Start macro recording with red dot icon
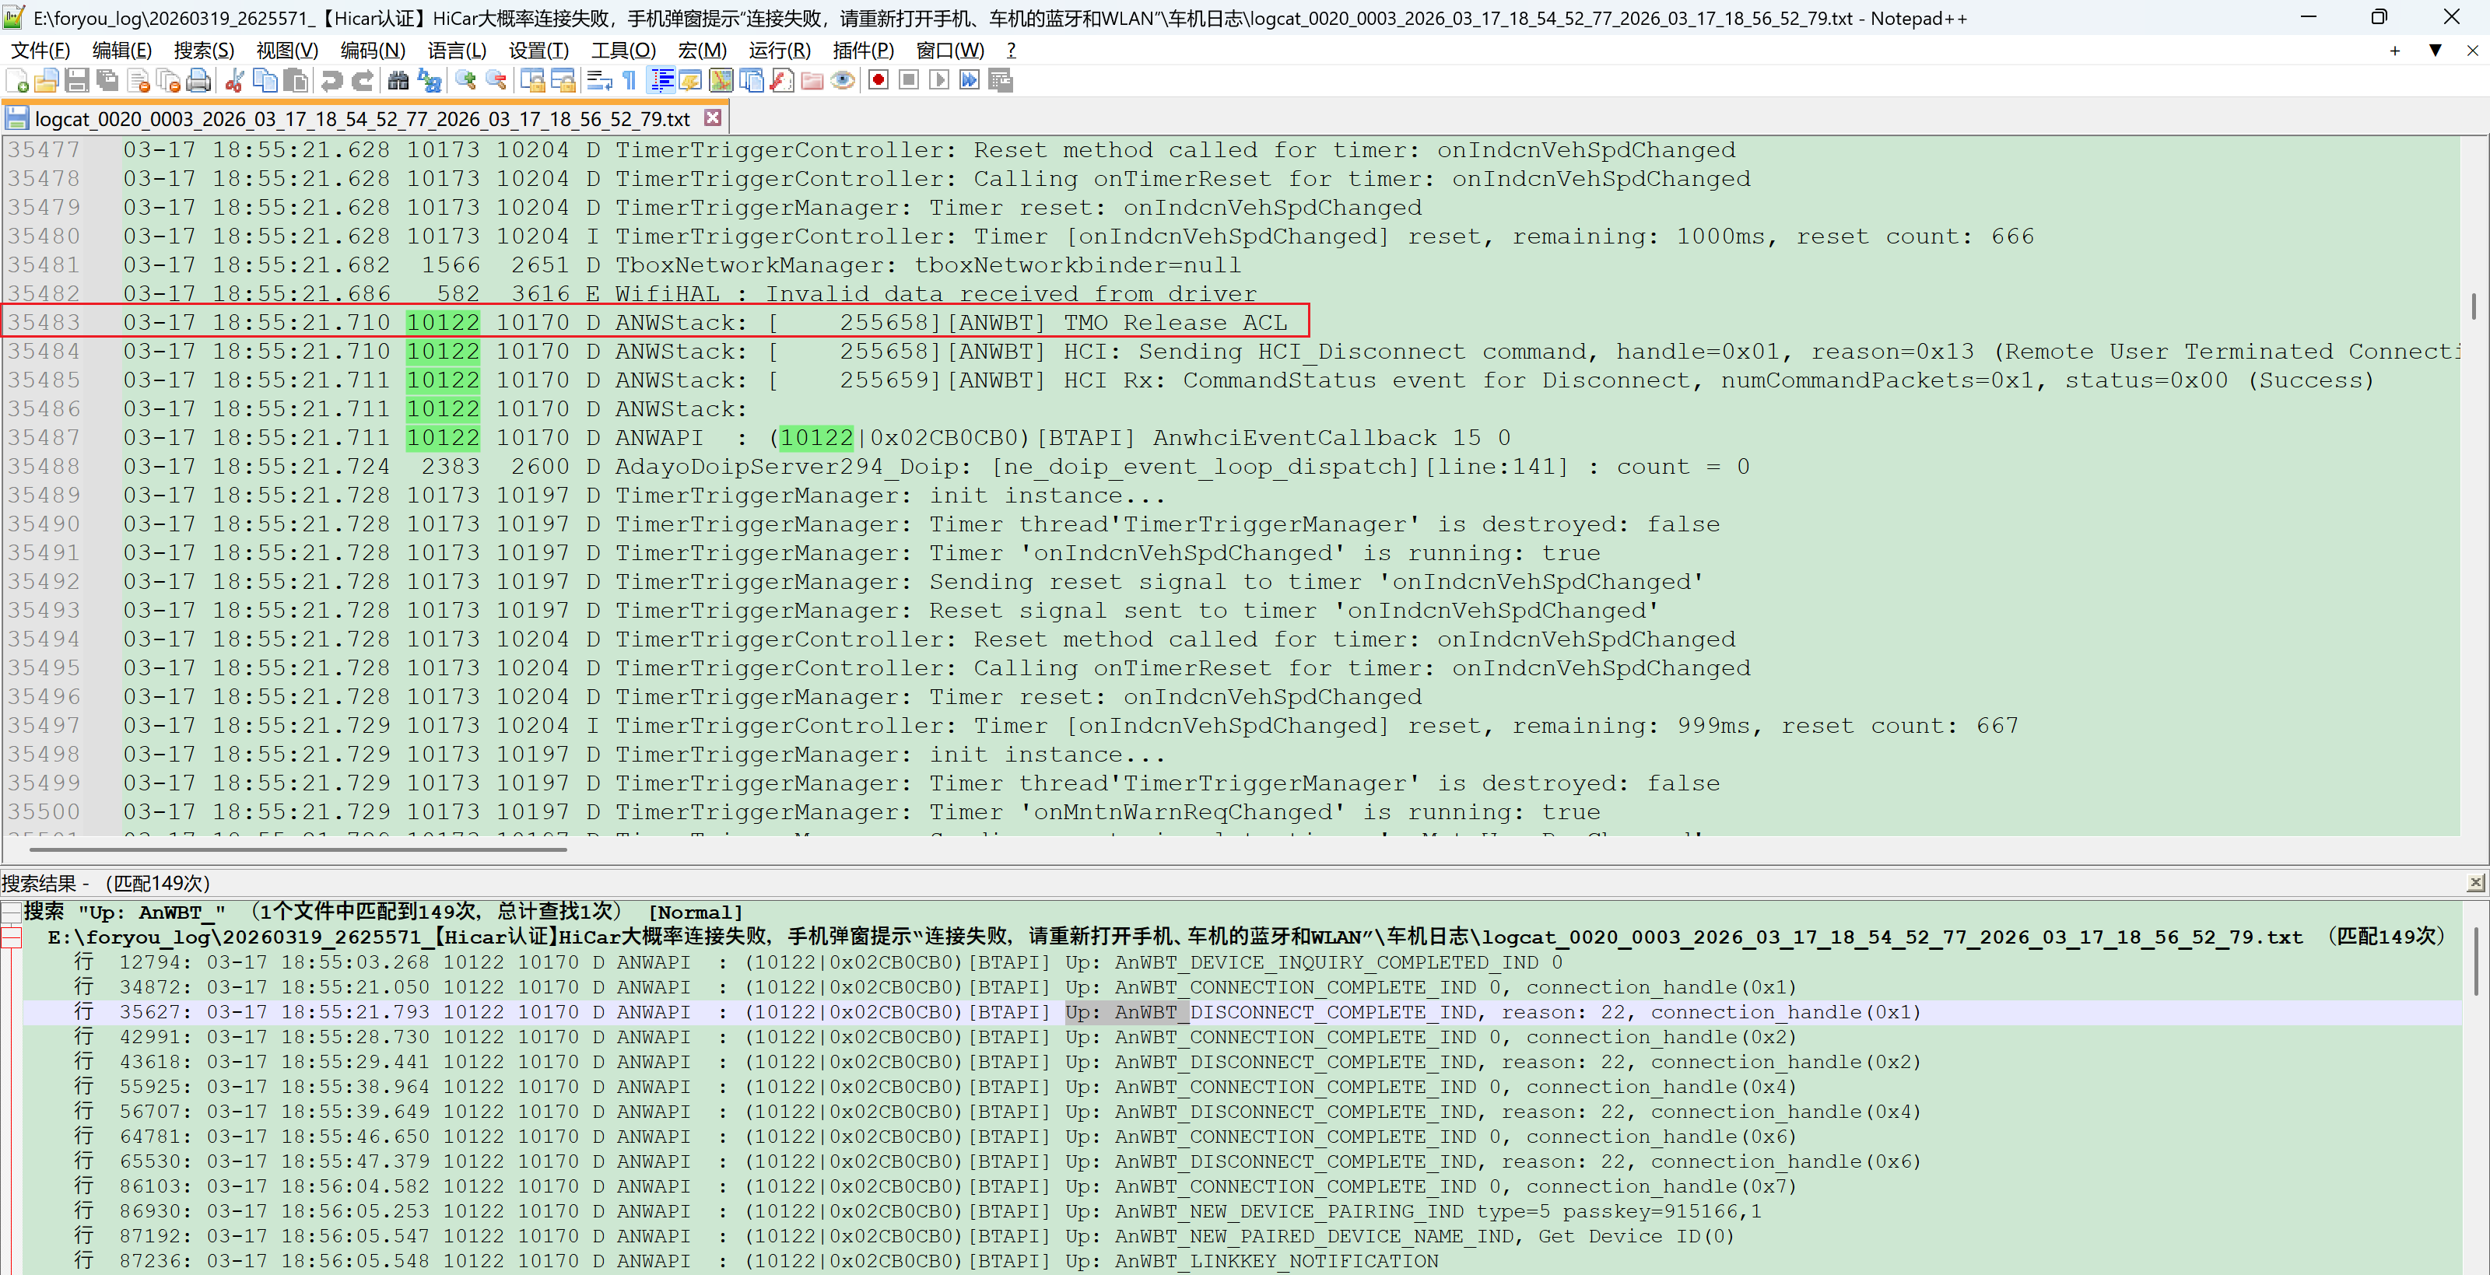This screenshot has width=2490, height=1275. coord(878,81)
